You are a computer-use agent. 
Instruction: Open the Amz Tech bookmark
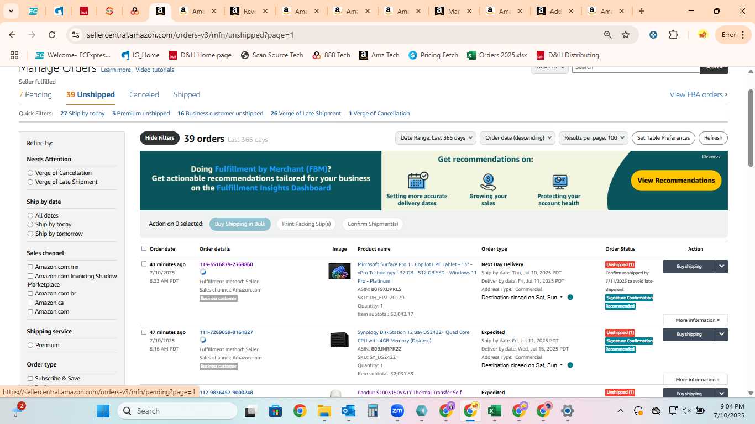[x=379, y=55]
